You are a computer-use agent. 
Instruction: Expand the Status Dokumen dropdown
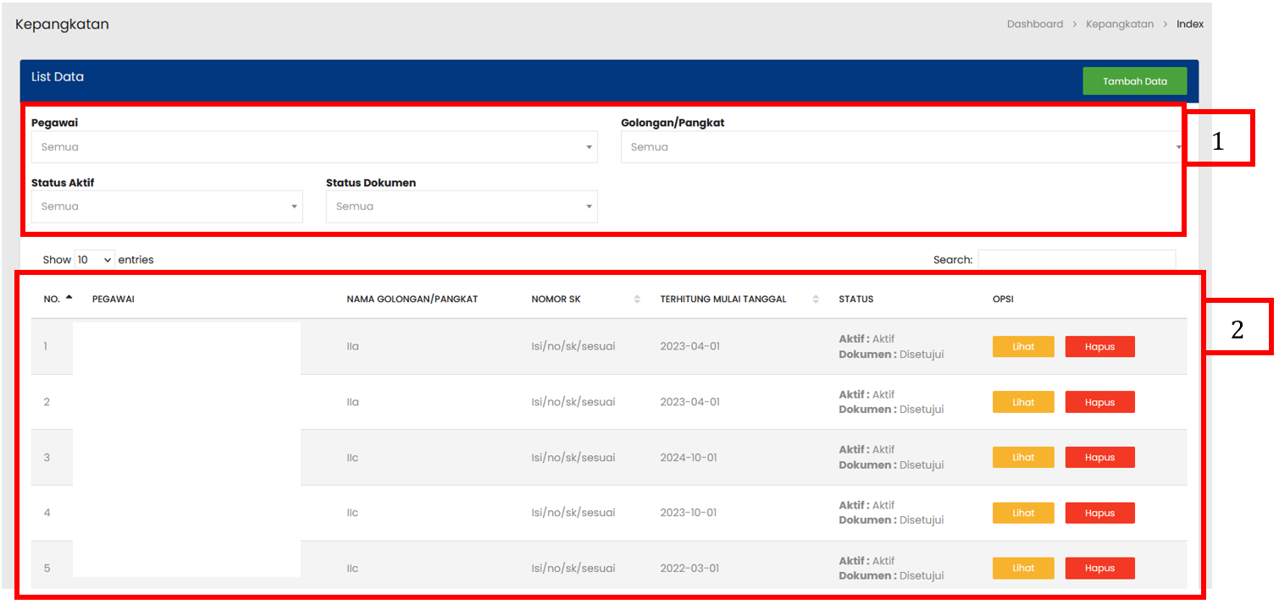coord(462,206)
